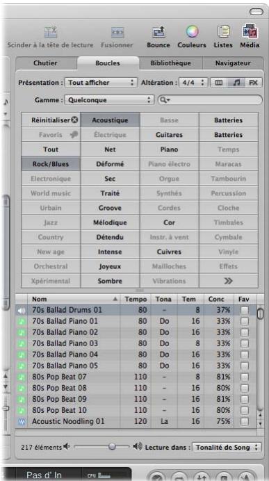Viewport: 269px width, 481px height.
Task: Switch to the Chutier tab
Action: (x=45, y=63)
